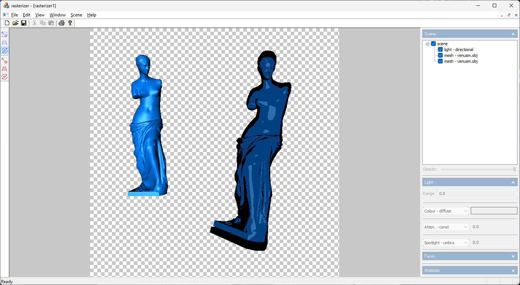Screen dimensions: 520x285
Task: Open the Spotlight - umbra dropdown
Action: pos(446,243)
